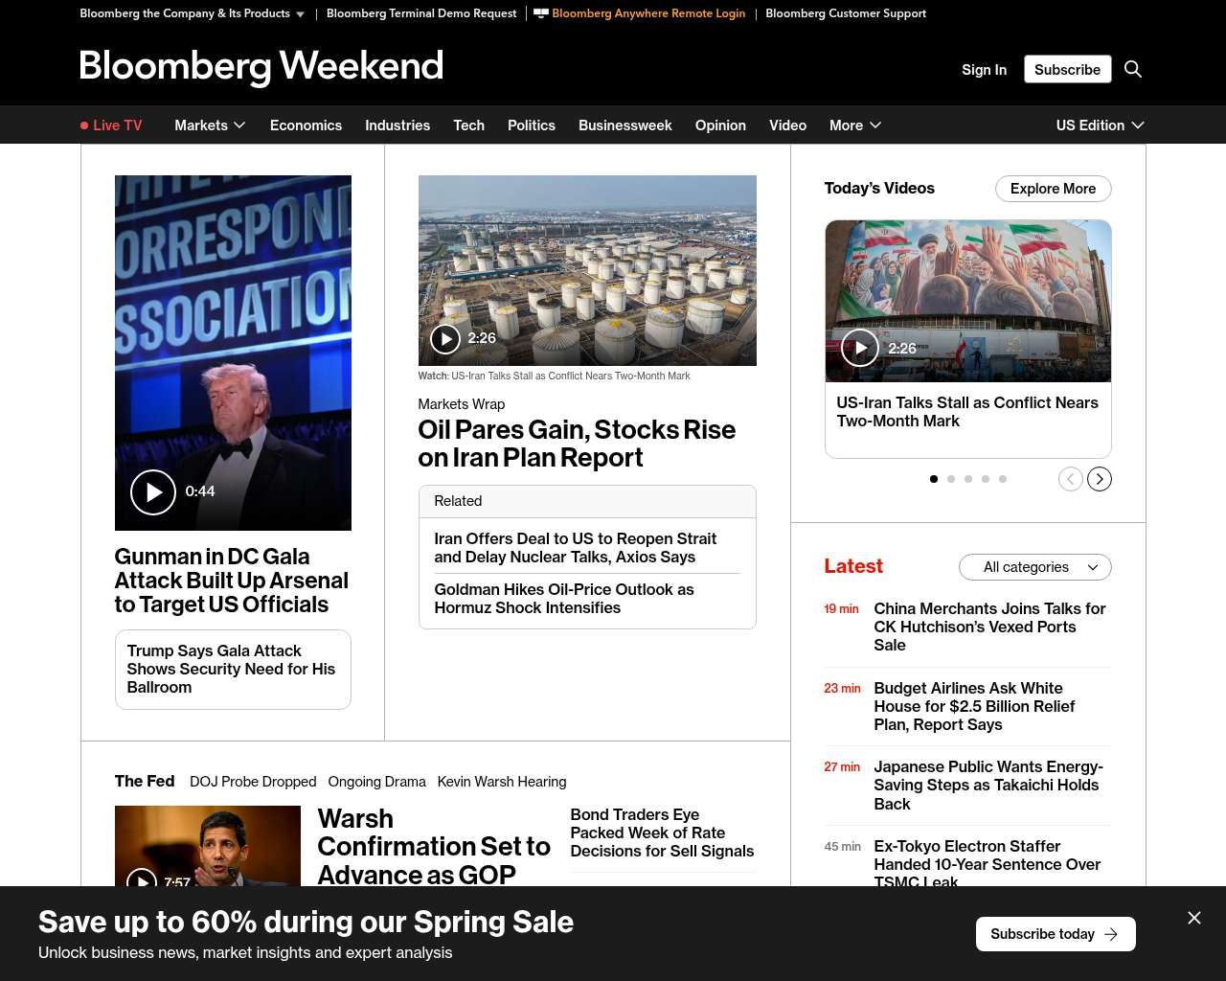The width and height of the screenshot is (1226, 981).
Task: Expand the Markets menu chevron
Action: [x=239, y=125]
